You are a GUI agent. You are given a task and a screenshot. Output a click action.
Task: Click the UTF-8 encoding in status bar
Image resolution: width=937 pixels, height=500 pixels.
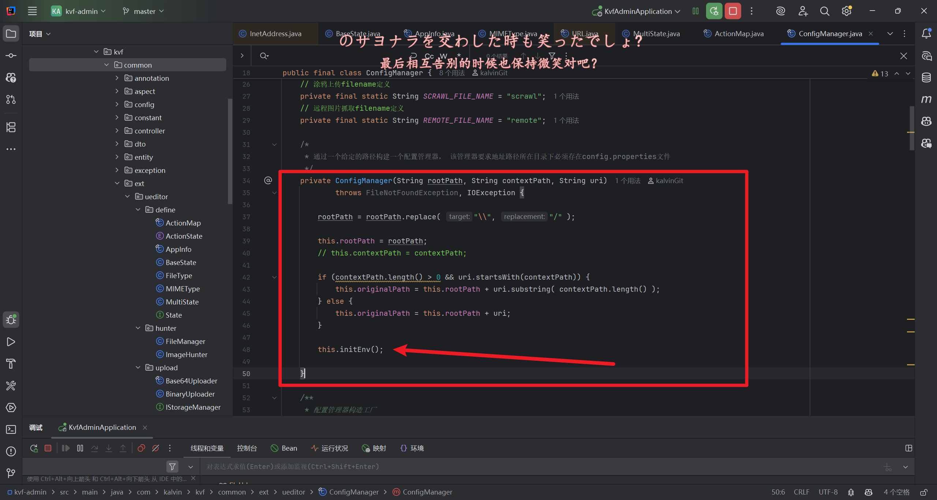(x=828, y=492)
